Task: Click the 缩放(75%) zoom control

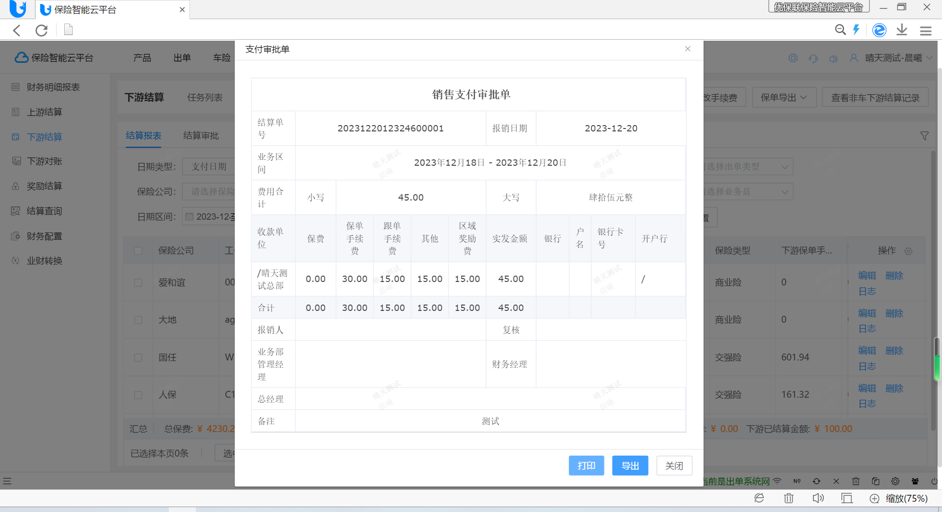Action: pyautogui.click(x=907, y=499)
